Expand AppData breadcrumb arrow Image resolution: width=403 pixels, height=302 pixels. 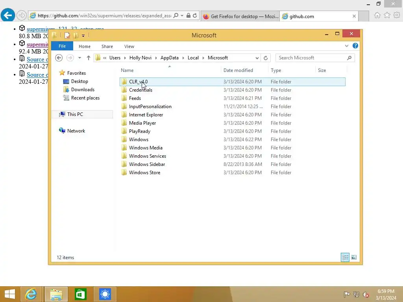183,58
